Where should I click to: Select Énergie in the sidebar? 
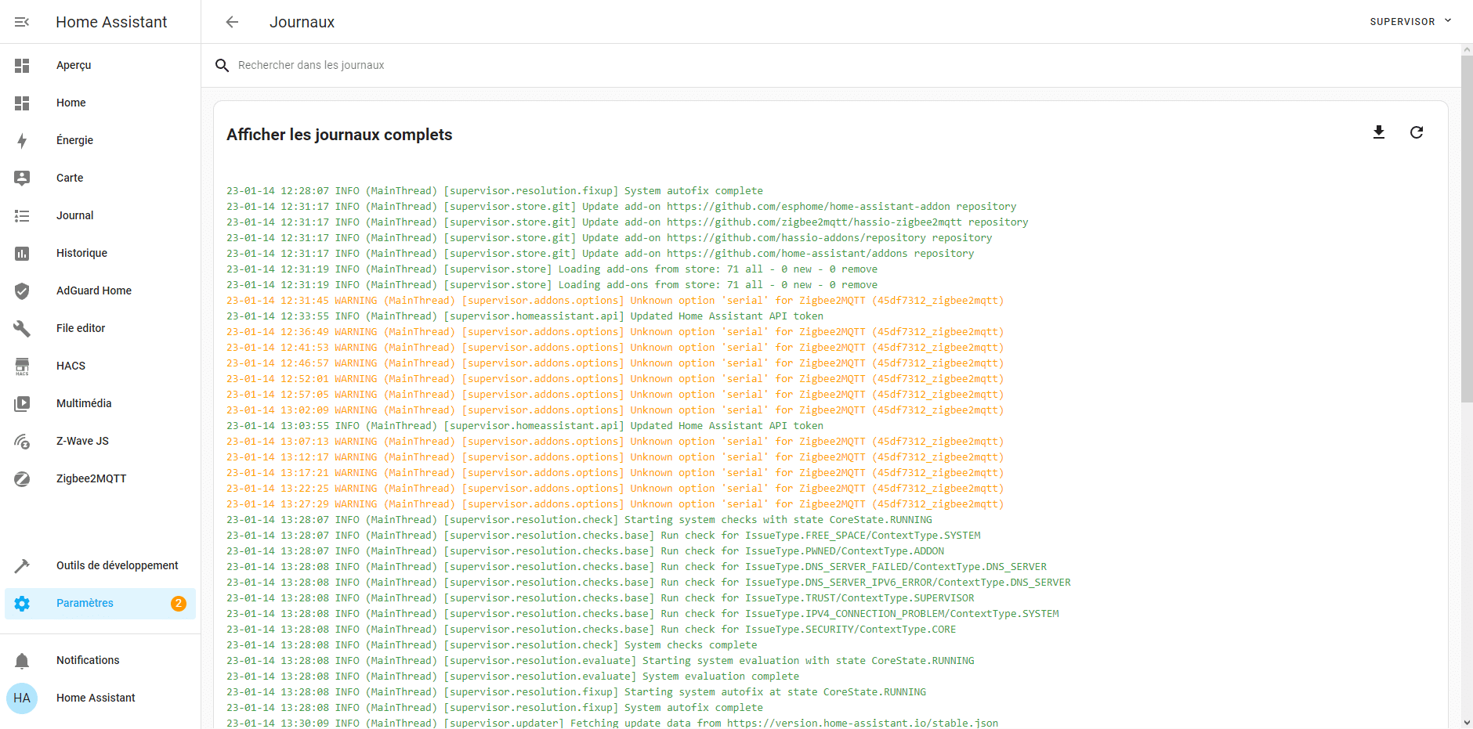74,140
